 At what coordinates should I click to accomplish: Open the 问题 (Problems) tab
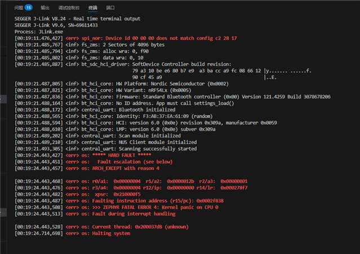click(x=19, y=8)
